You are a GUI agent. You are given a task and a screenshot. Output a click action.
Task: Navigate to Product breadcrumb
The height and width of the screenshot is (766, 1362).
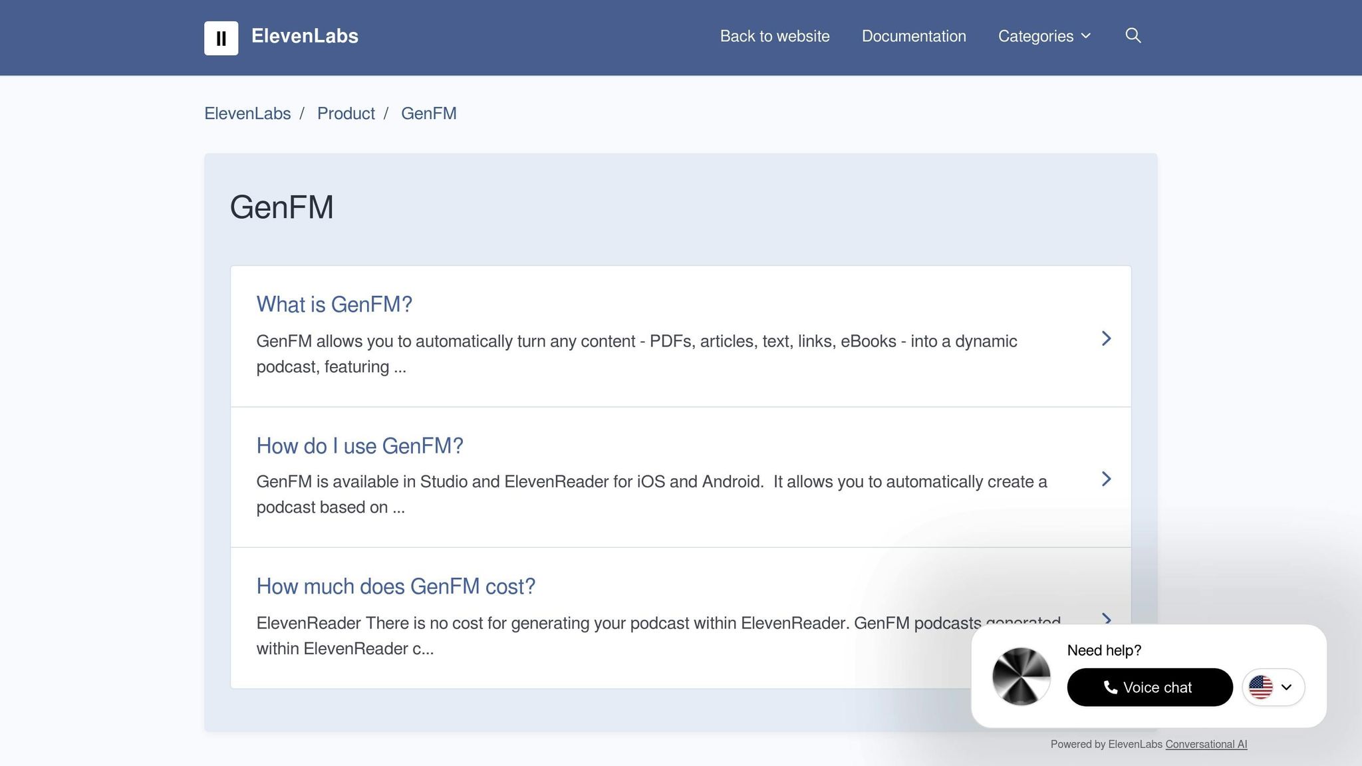pyautogui.click(x=346, y=114)
